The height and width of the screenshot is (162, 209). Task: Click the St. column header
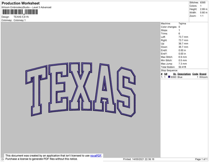[x=174, y=74]
